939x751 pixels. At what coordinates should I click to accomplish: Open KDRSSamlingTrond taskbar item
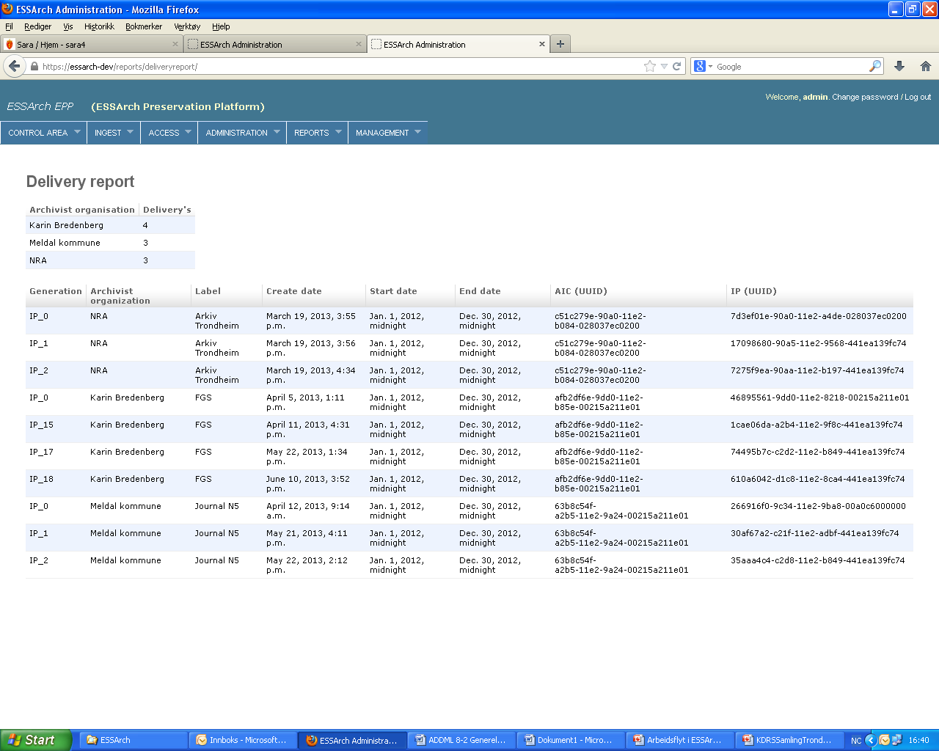click(789, 740)
